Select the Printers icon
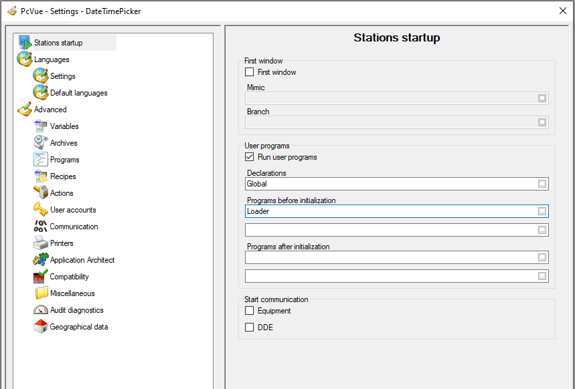This screenshot has width=575, height=389. pos(40,243)
